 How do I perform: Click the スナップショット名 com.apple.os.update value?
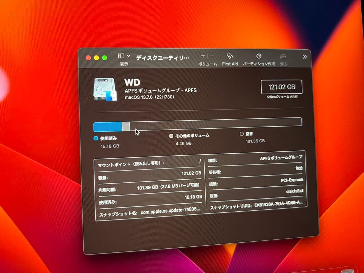click(170, 211)
